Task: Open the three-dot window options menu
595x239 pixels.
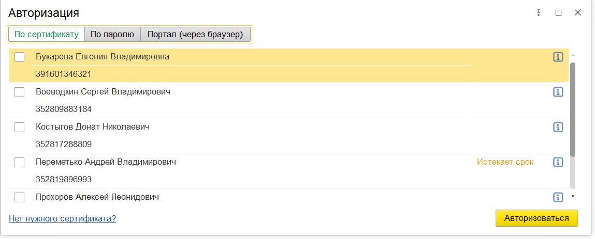Action: (539, 13)
